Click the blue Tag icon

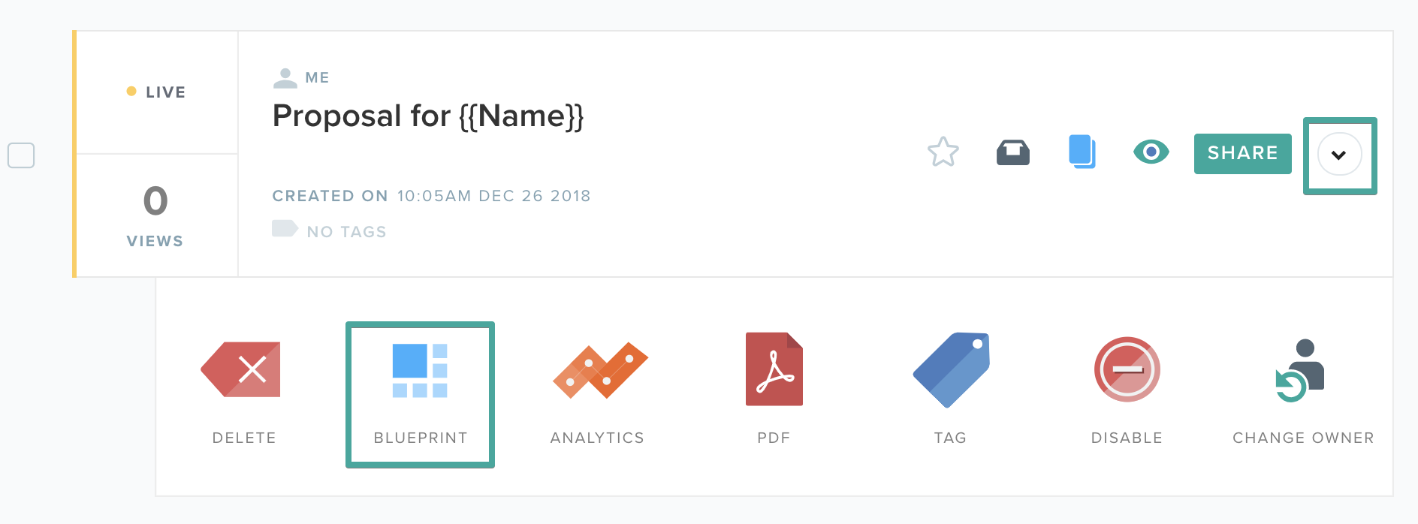point(952,370)
